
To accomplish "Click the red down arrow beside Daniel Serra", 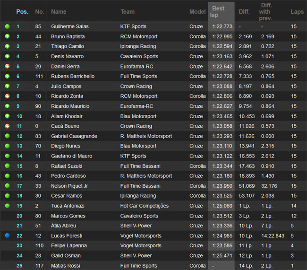I will coord(7,66).
